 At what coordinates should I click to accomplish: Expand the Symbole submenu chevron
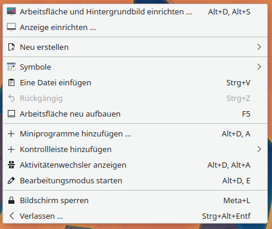[x=259, y=67]
